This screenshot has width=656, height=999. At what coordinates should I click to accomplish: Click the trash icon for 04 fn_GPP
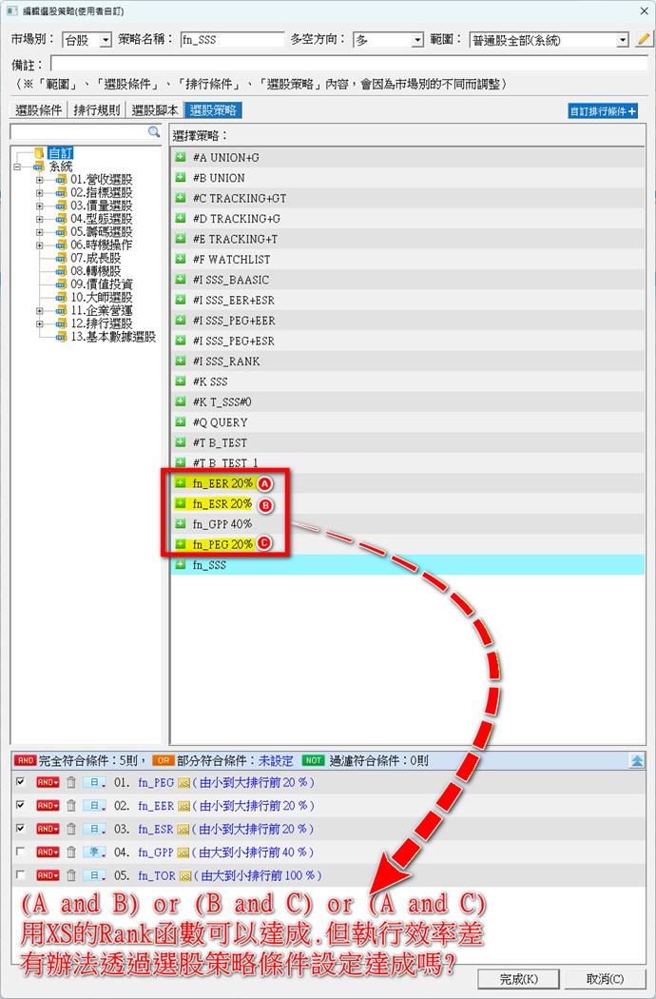pyautogui.click(x=70, y=852)
